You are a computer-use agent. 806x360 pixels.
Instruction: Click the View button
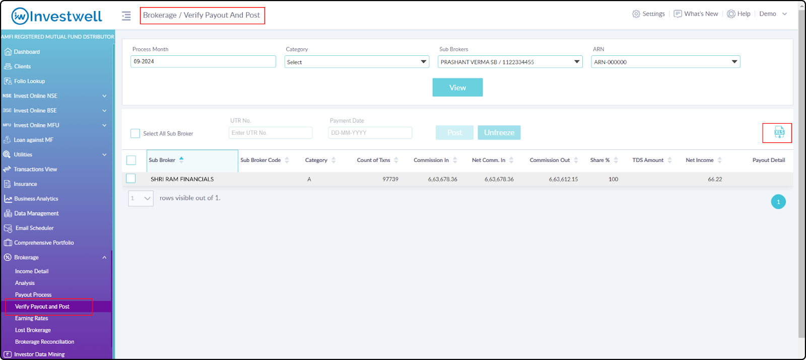(x=457, y=87)
